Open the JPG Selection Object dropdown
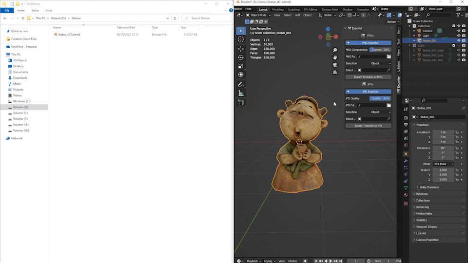The image size is (468, 263). coord(381,112)
